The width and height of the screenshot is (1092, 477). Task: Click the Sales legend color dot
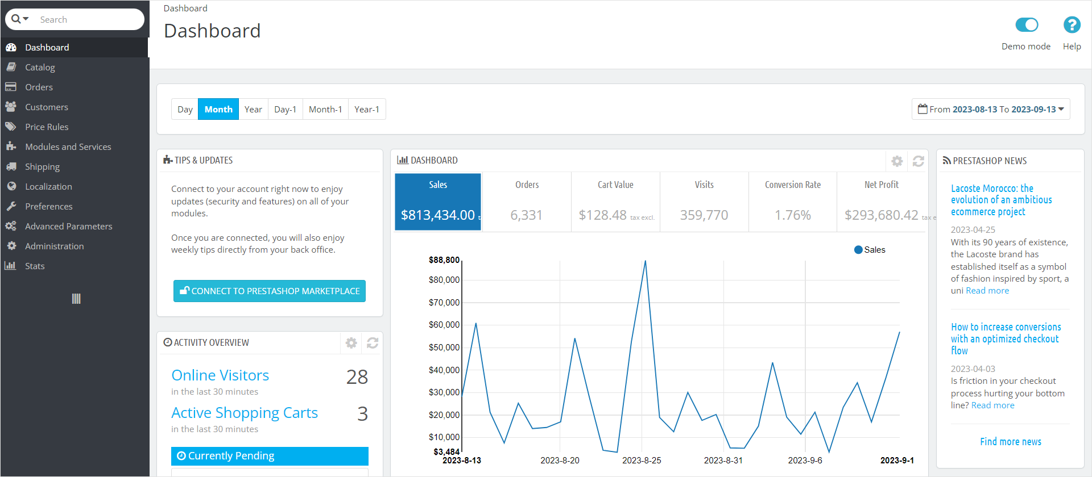click(858, 250)
